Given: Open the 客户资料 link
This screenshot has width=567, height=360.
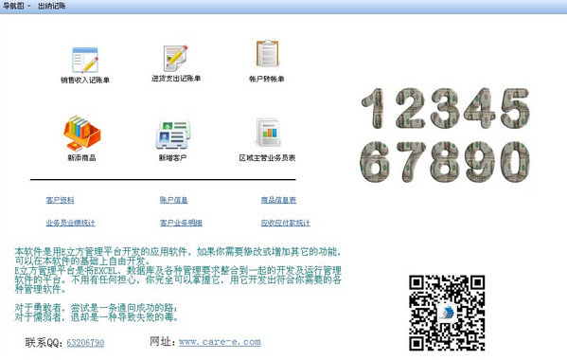Looking at the screenshot, I should click(x=60, y=200).
